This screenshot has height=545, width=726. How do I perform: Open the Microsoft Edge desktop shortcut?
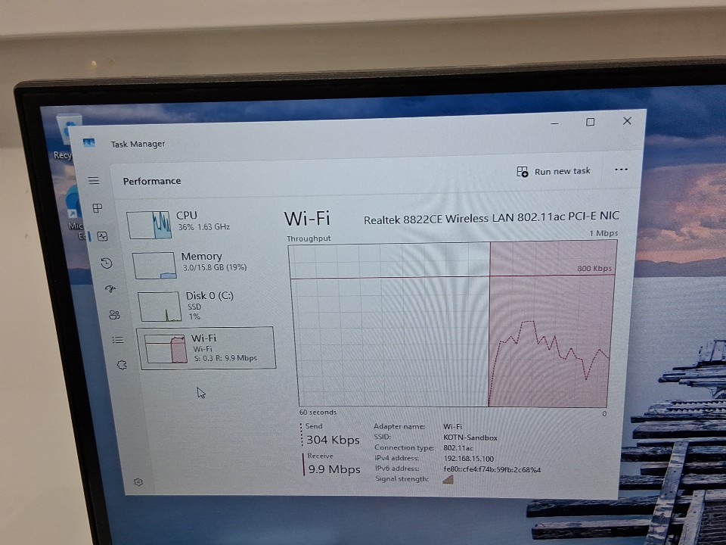click(x=76, y=212)
